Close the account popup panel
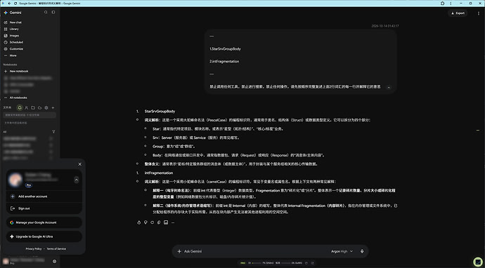 tap(80, 164)
